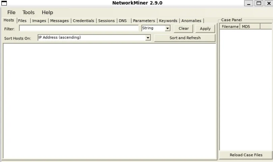
Task: Click the MD5 column header
Action: (x=250, y=26)
